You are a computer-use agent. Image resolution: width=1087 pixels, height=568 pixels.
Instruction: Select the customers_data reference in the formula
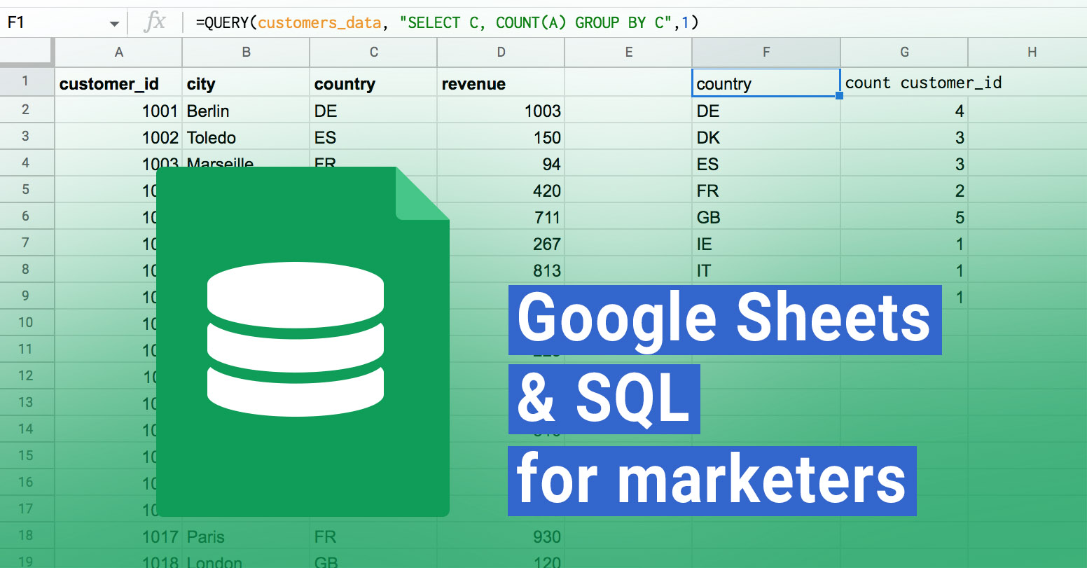click(319, 22)
